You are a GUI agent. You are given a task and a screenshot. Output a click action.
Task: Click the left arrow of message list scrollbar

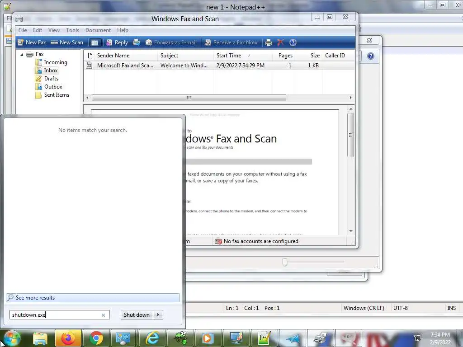[87, 98]
